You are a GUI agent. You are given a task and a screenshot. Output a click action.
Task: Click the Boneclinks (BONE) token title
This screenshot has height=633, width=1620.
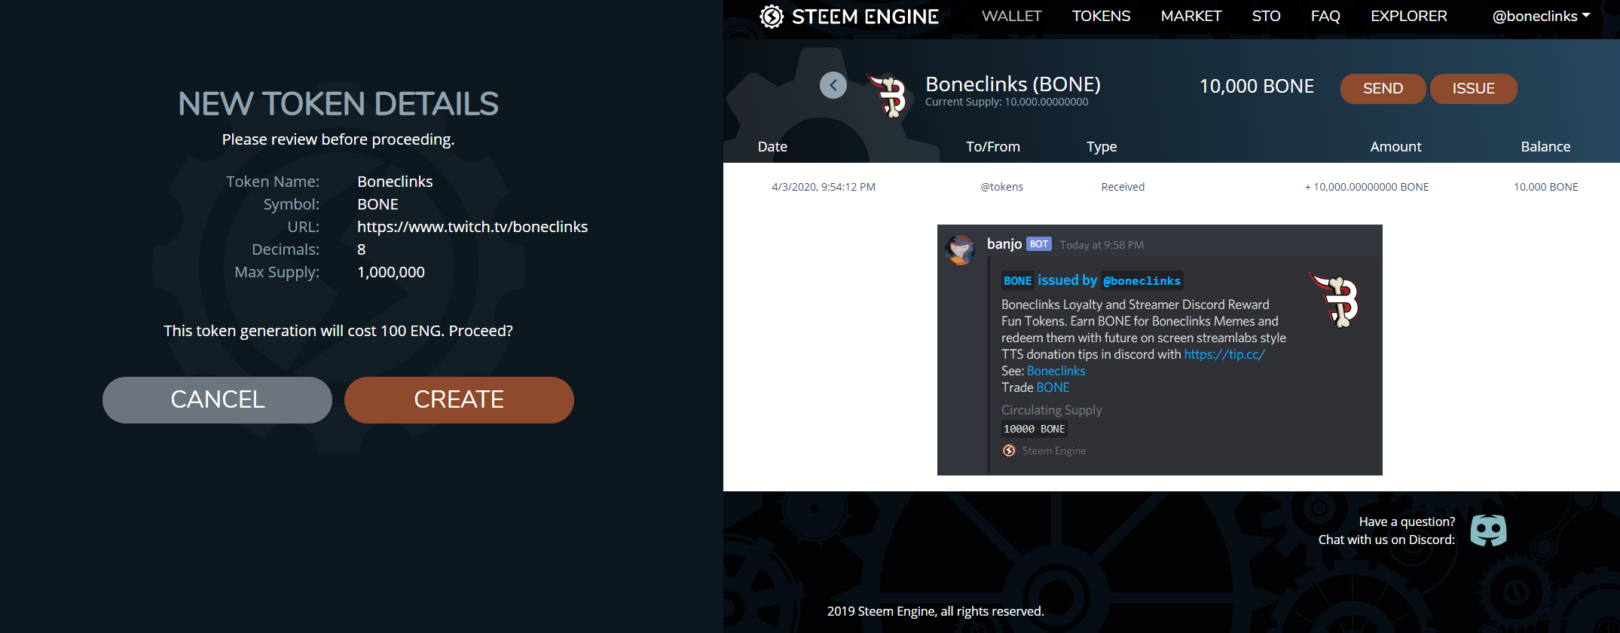(x=1013, y=84)
